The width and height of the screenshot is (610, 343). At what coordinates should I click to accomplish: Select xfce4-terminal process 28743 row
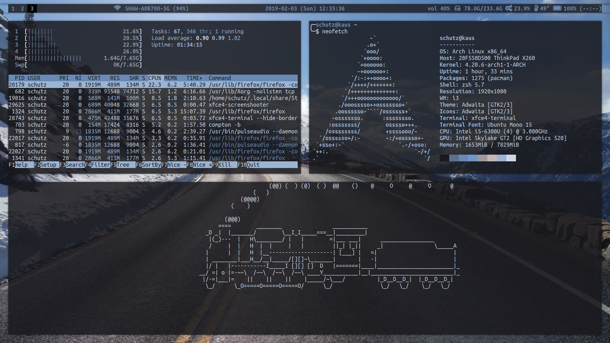[153, 118]
